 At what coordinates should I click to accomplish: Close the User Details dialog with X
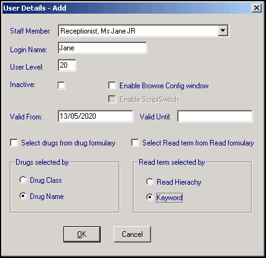[x=257, y=8]
